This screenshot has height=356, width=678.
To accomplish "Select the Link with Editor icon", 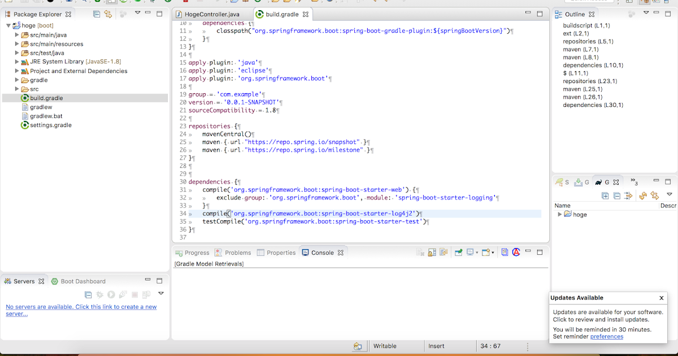I will click(x=108, y=14).
